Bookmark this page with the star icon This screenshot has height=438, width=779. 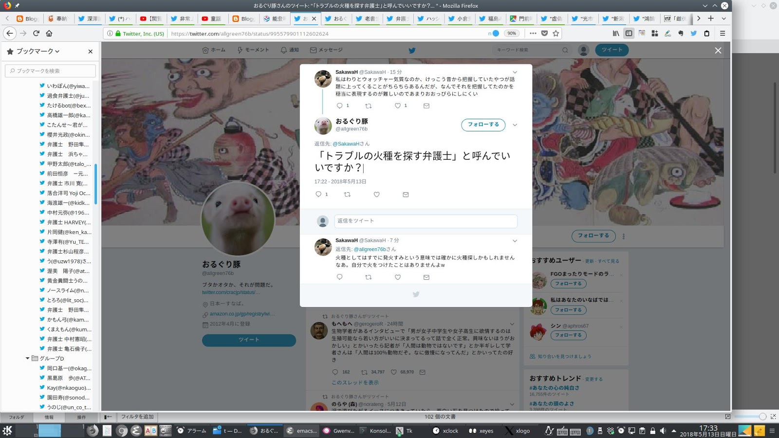coord(556,33)
